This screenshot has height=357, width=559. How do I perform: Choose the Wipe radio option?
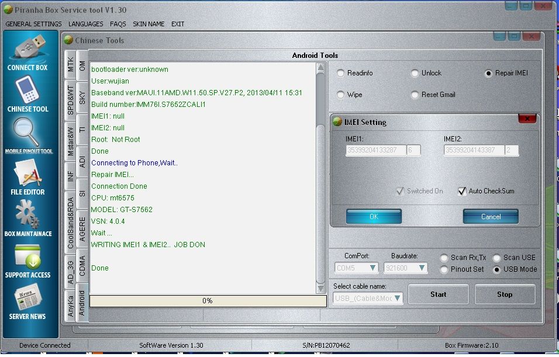341,95
